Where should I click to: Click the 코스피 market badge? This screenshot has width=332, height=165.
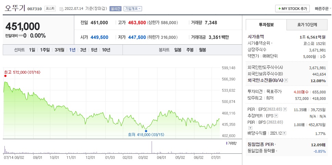[50, 9]
